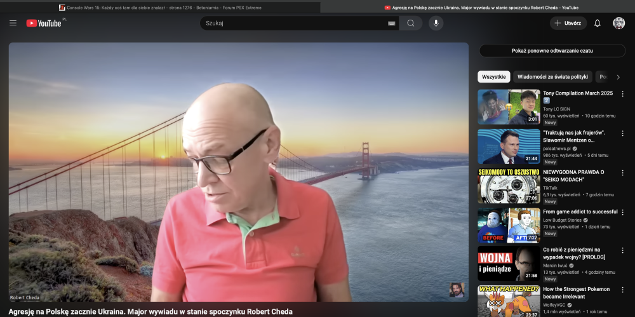
Task: Open the WOJNA i pieniądze video thumbnail
Action: pos(509,264)
